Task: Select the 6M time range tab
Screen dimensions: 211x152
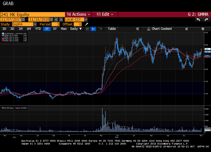Action: click(29, 29)
